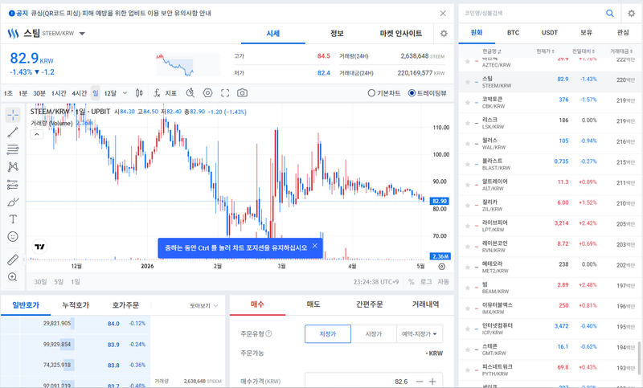Screen dimensions: 643x388
Task: Select the text annotation tool
Action: click(x=13, y=219)
